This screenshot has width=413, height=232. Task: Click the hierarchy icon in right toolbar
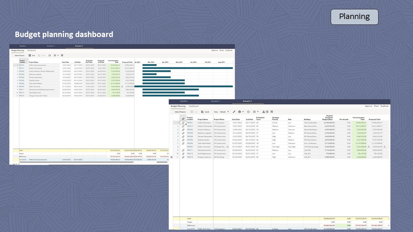pyautogui.click(x=263, y=112)
